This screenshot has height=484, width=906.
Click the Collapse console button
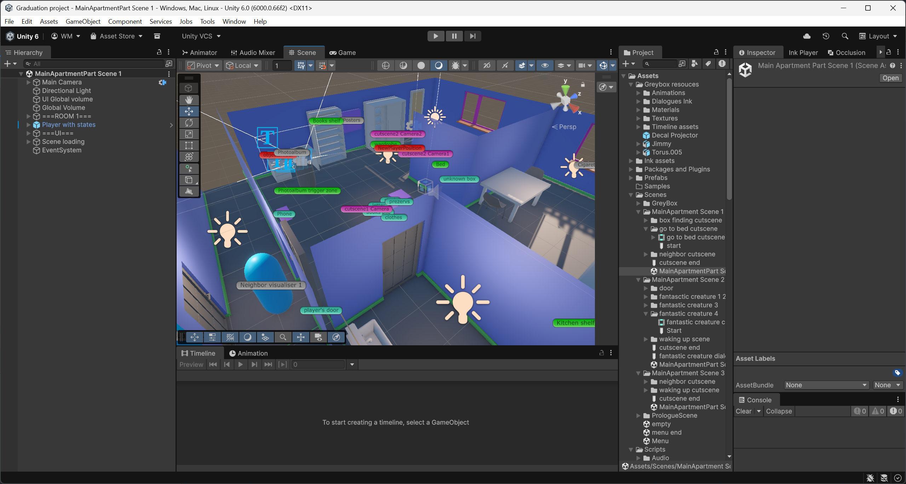779,411
